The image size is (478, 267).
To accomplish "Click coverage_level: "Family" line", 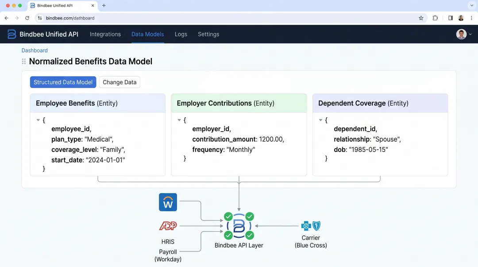I will [88, 150].
